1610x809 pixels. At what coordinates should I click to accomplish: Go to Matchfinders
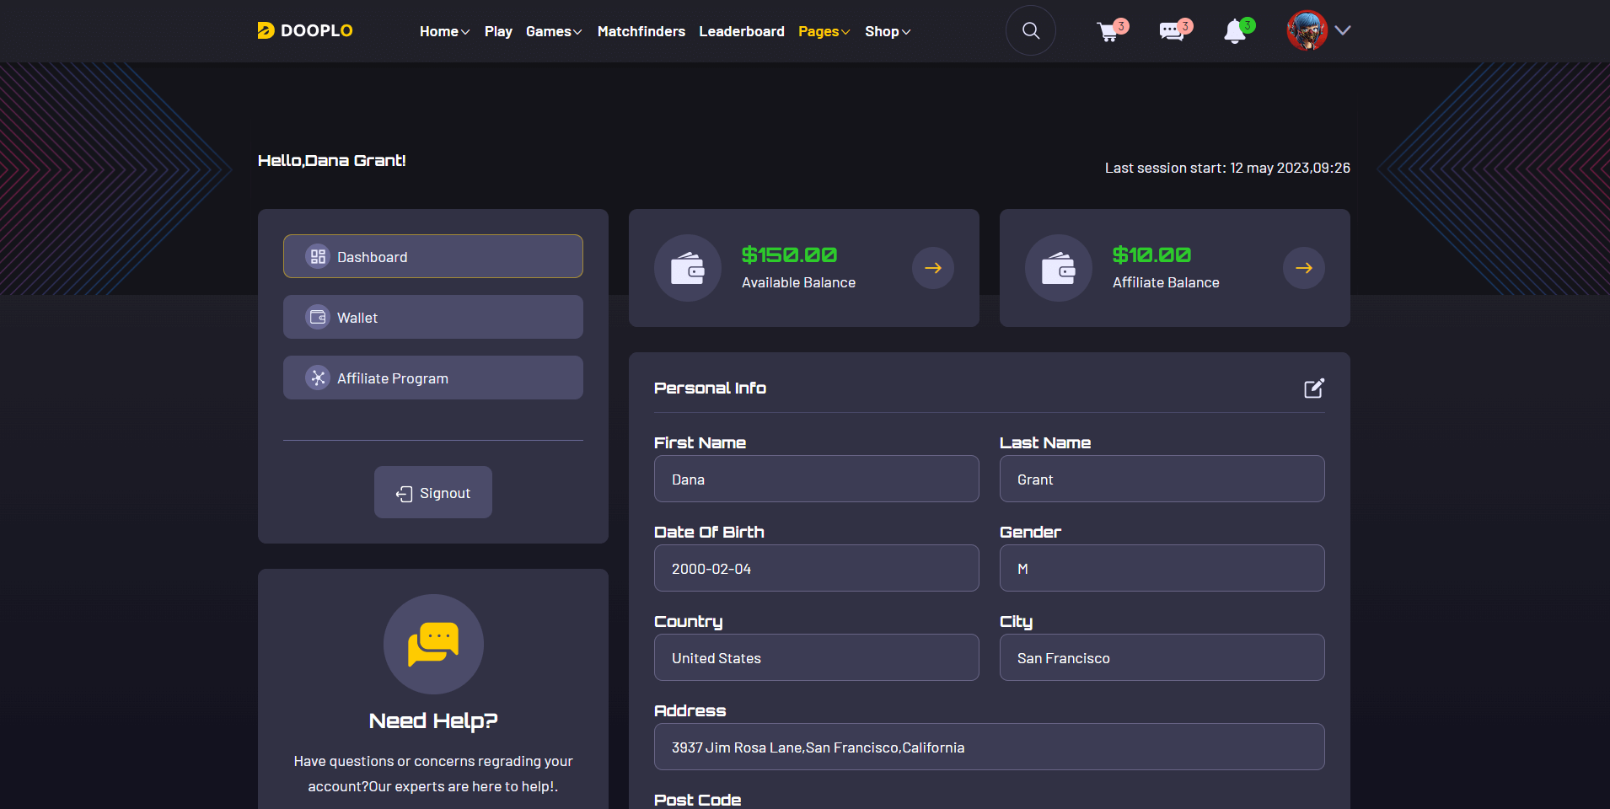(x=641, y=31)
